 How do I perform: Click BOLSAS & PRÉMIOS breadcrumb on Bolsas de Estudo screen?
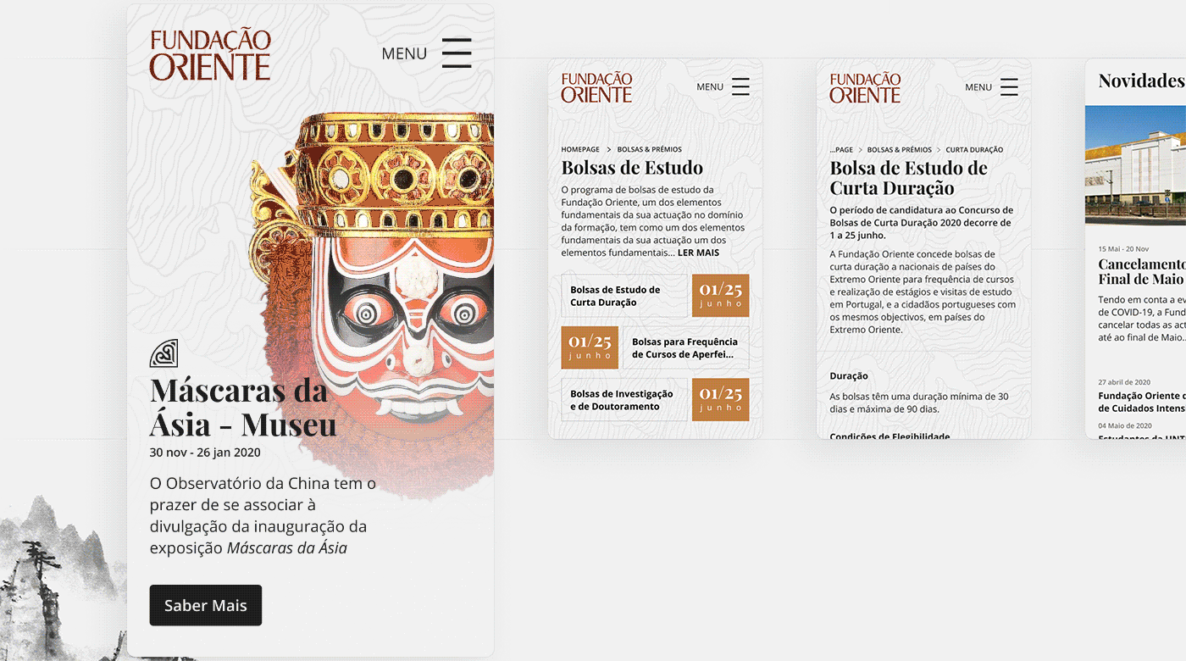[x=650, y=149]
